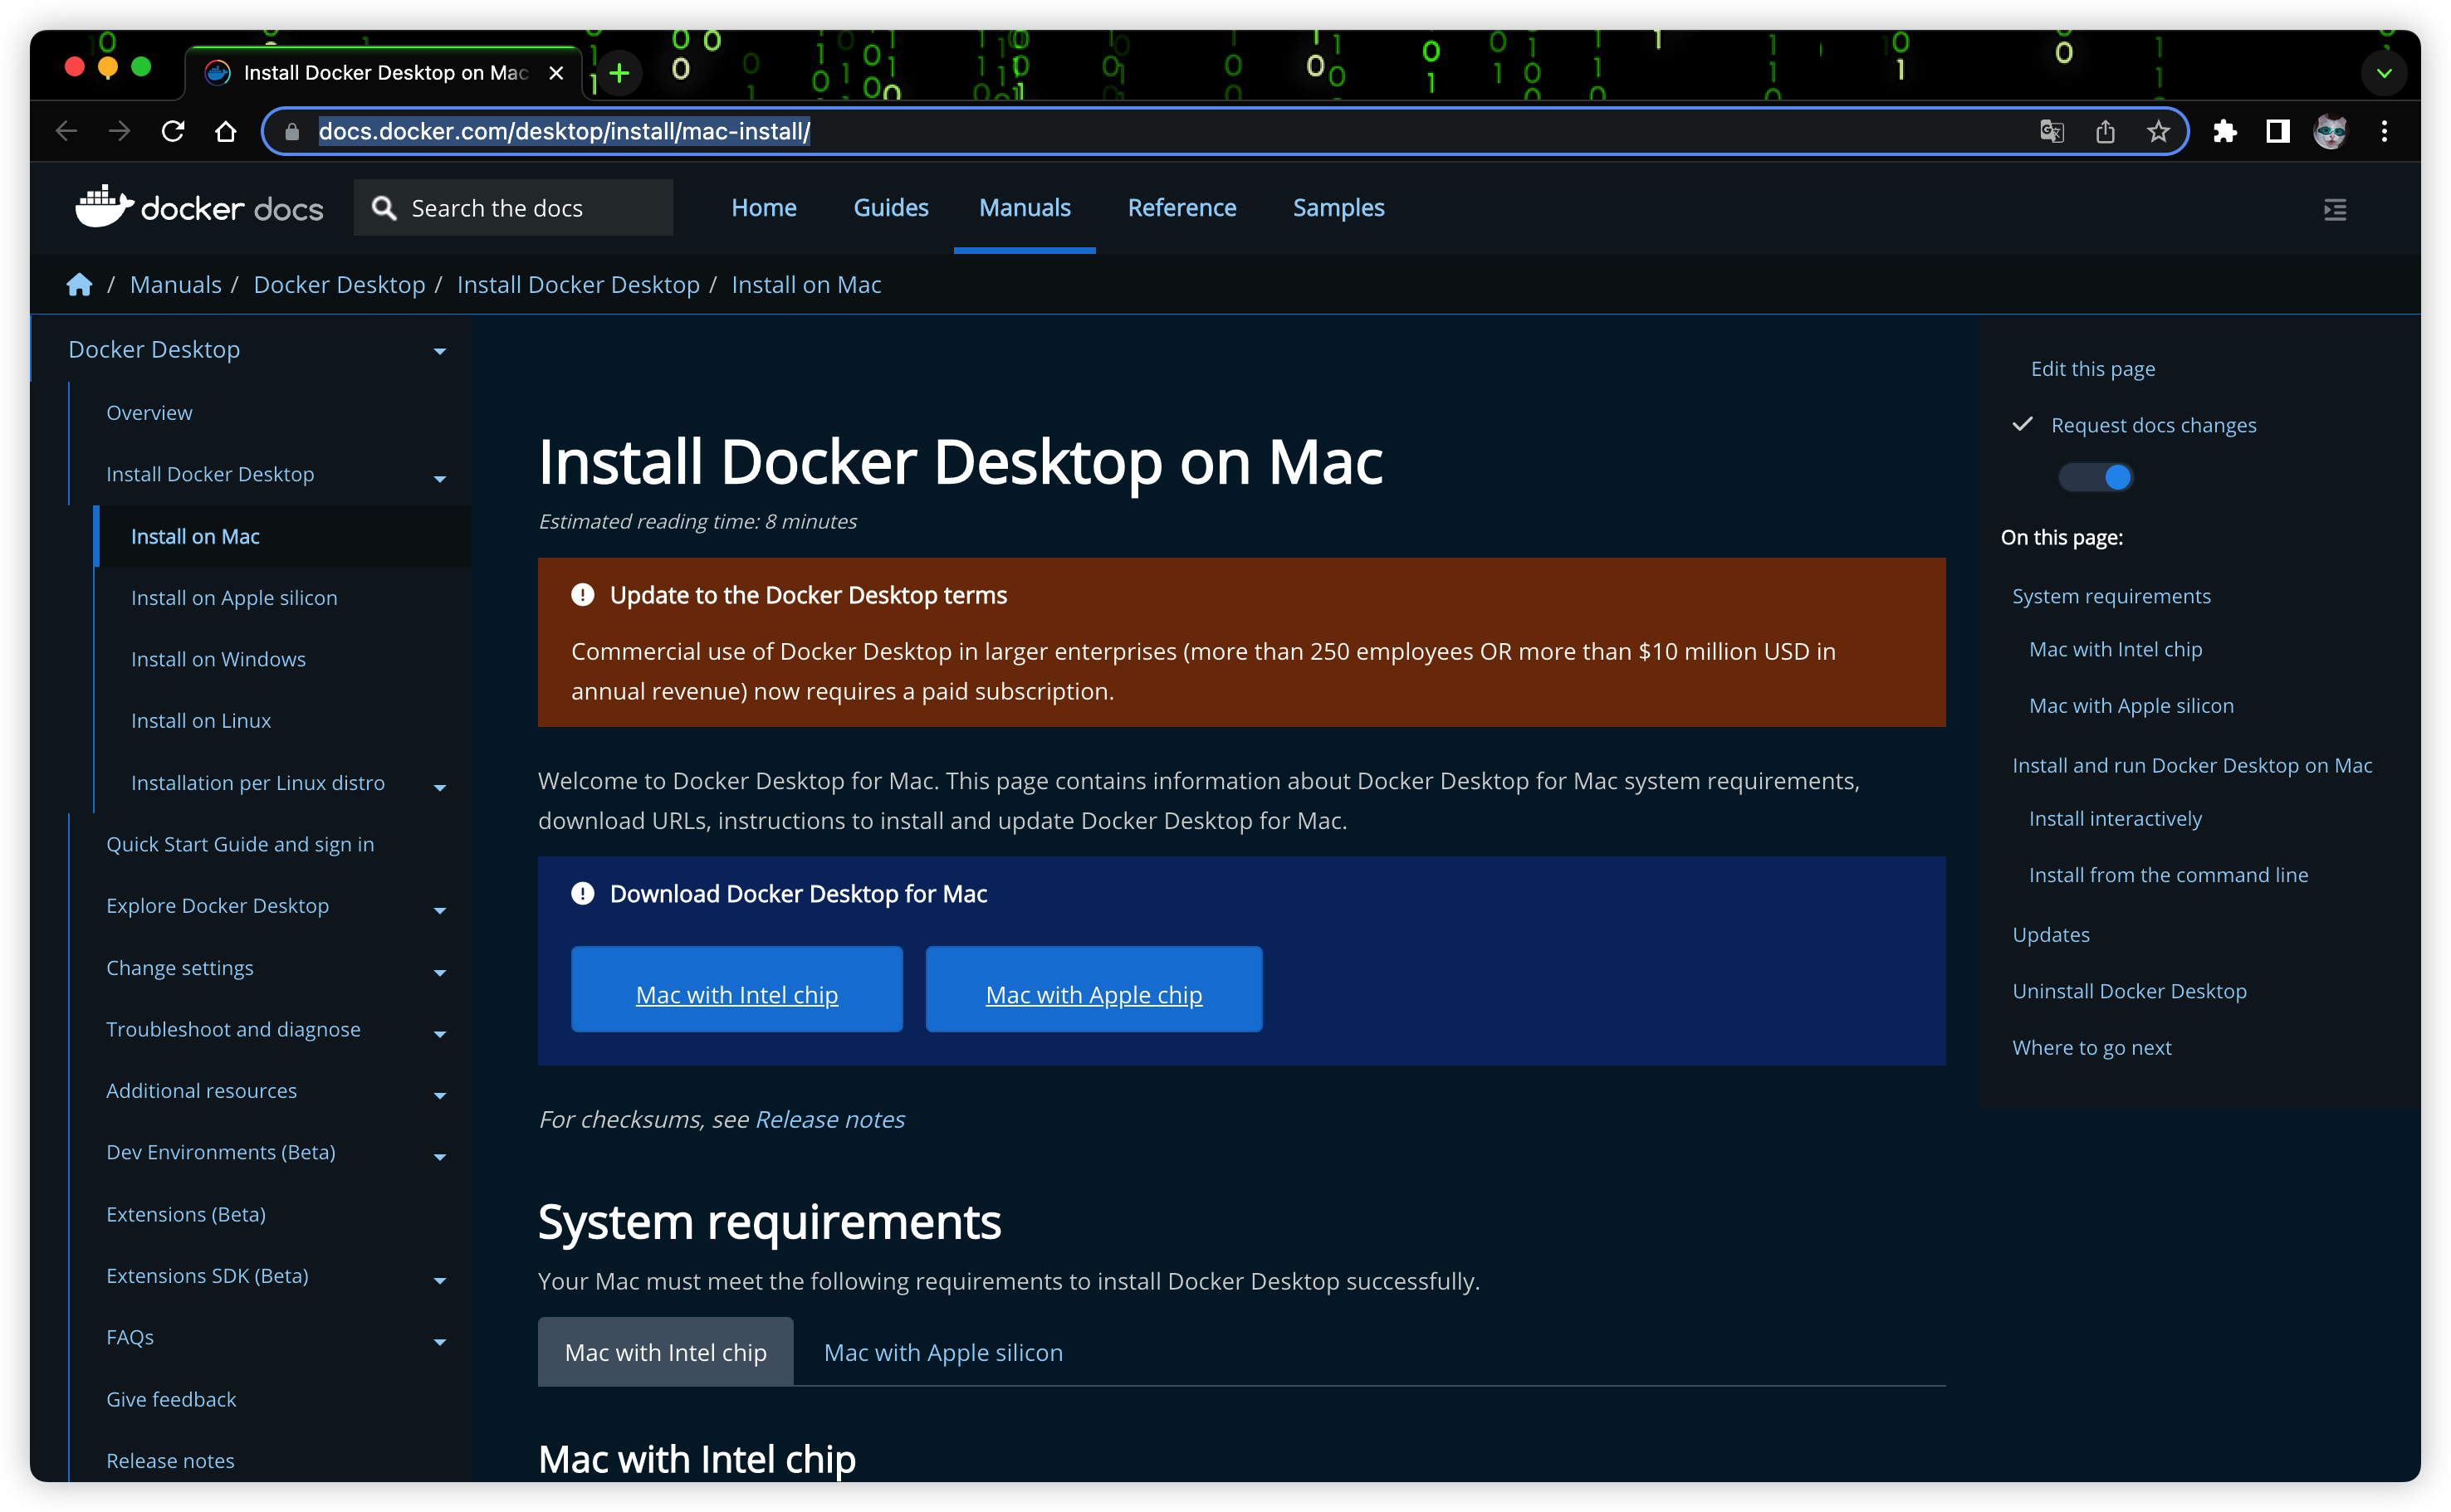Switch to Mac with Apple silicon tab

pyautogui.click(x=942, y=1352)
